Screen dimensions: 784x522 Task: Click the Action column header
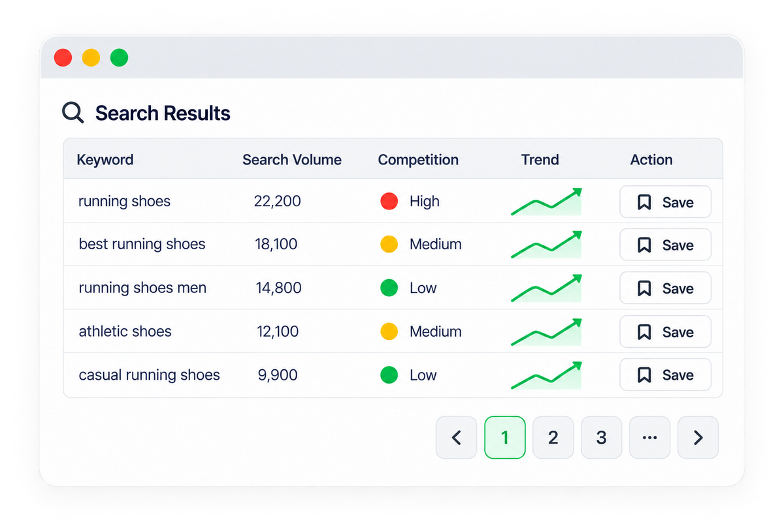point(651,160)
